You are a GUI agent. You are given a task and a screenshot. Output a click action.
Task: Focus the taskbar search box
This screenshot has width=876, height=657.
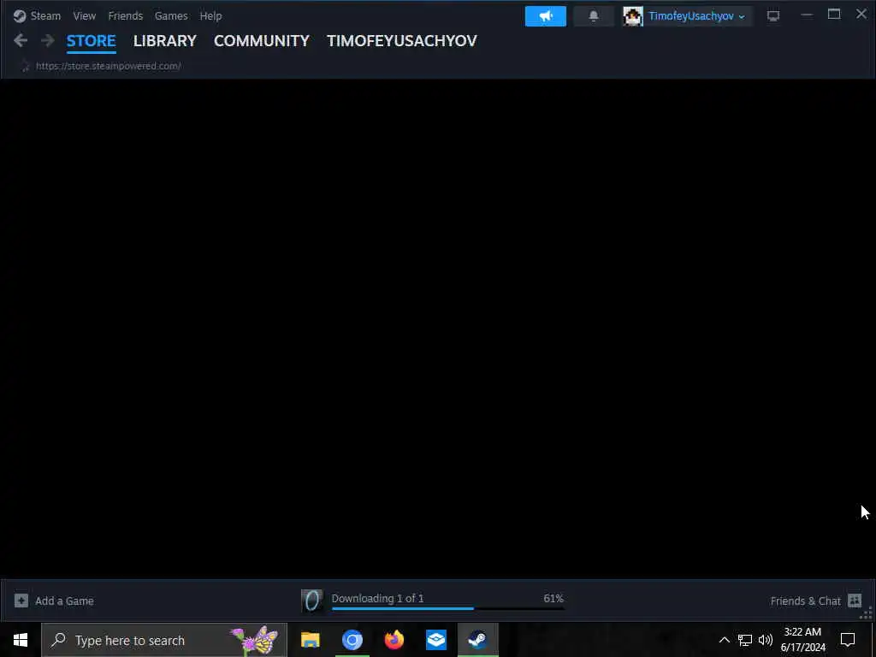coord(164,640)
